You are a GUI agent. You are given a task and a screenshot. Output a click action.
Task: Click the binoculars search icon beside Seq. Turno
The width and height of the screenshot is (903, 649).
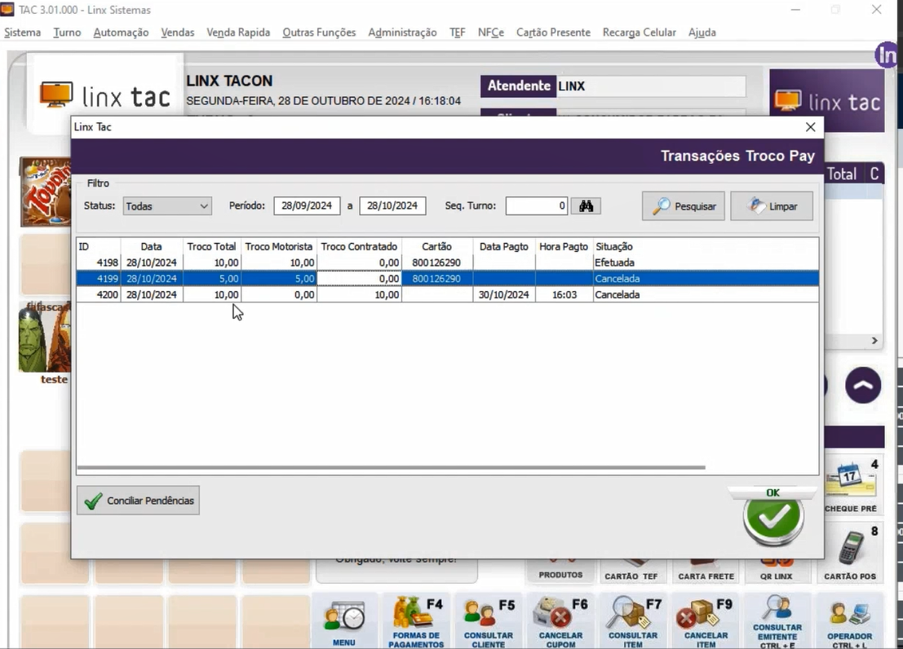coord(586,206)
